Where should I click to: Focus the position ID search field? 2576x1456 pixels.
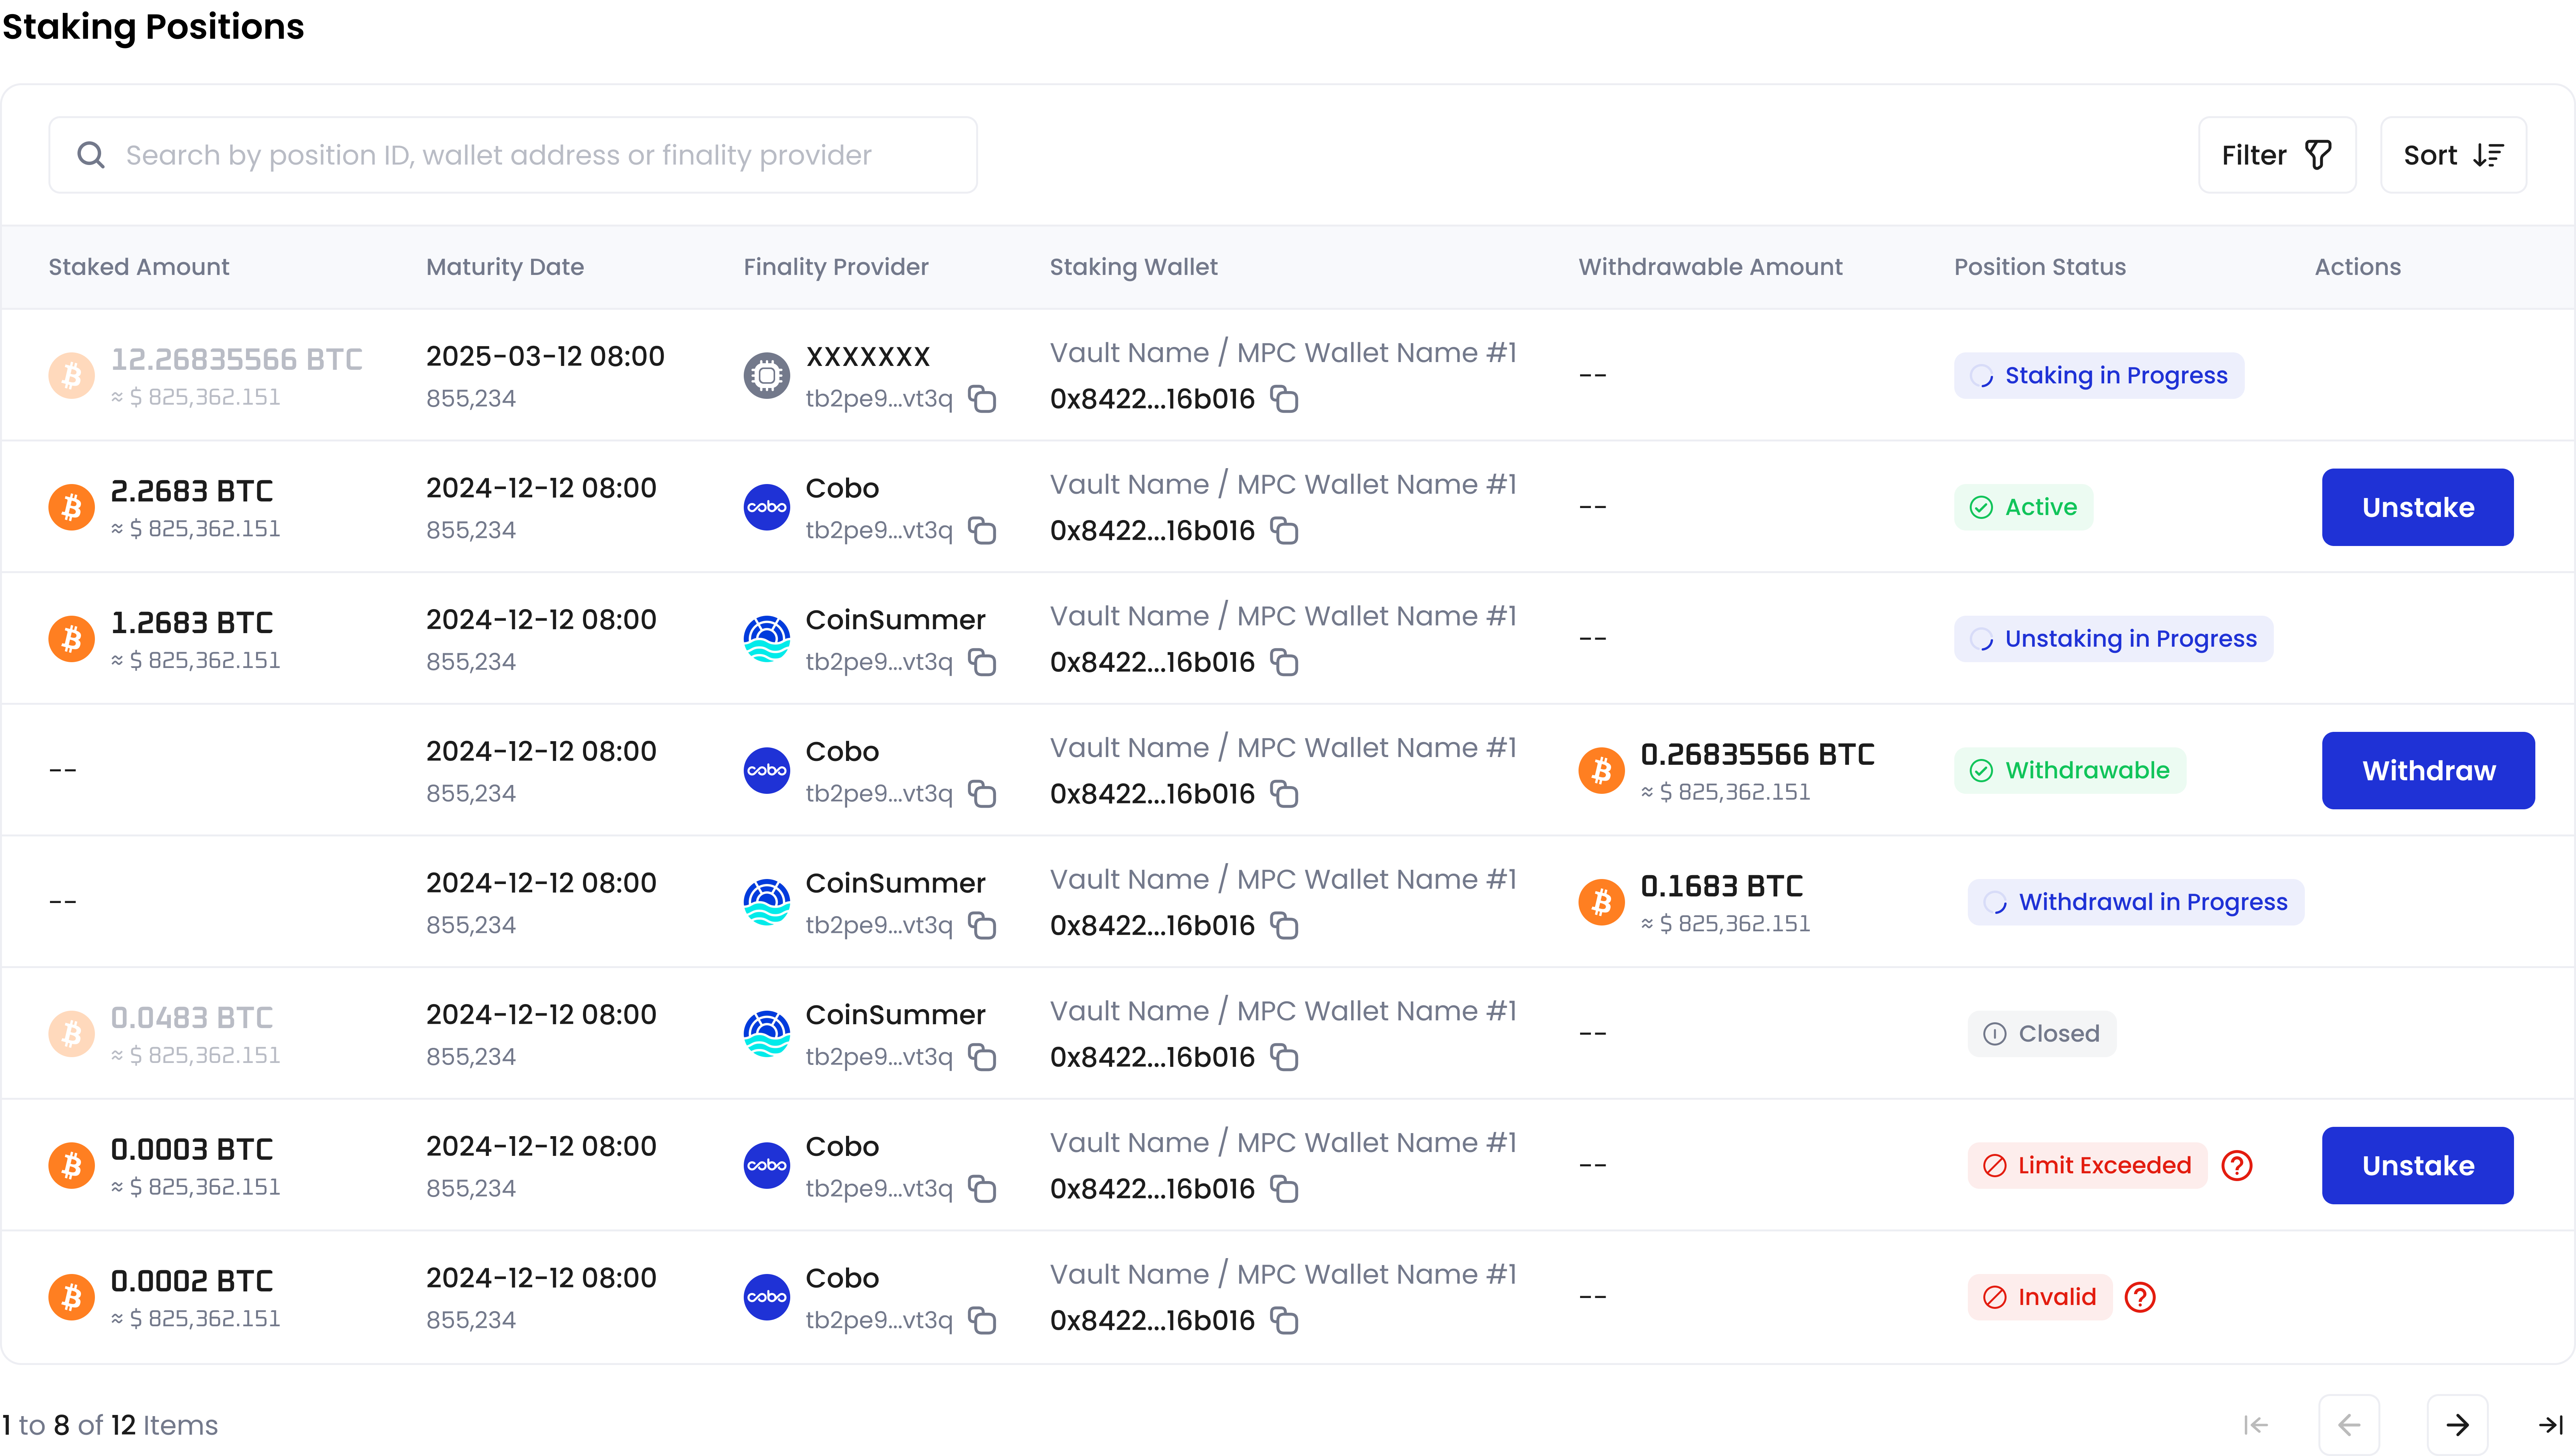pyautogui.click(x=513, y=155)
